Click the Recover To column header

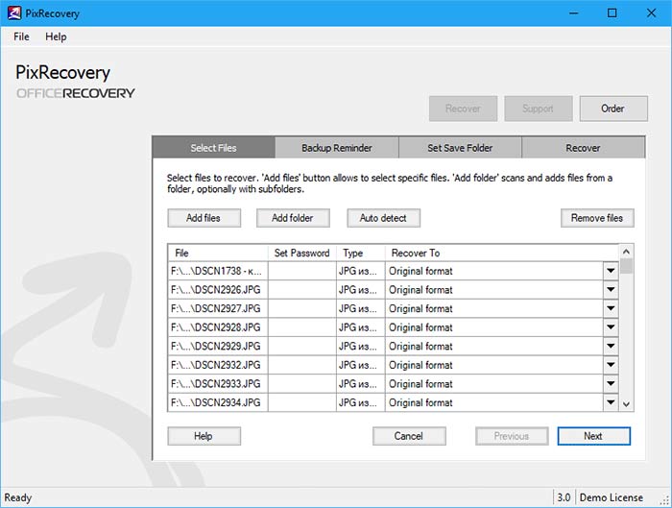tap(502, 253)
